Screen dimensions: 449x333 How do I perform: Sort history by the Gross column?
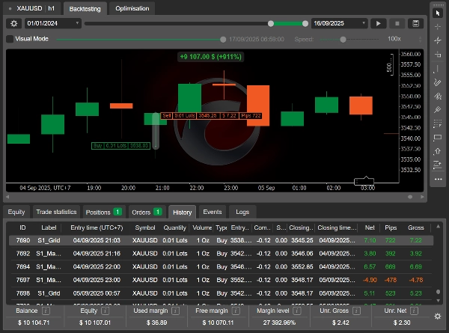pos(416,228)
